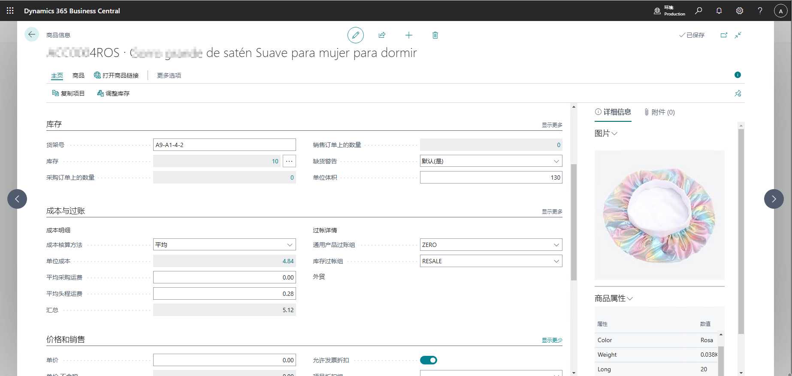Open the notifications bell
The height and width of the screenshot is (376, 792).
pos(719,11)
